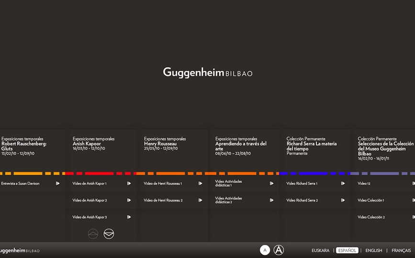Click play icon beside Video Richard Serra 2
This screenshot has width=415, height=258.
[x=343, y=200]
